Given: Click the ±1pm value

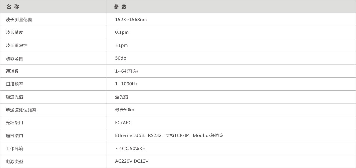Looking at the screenshot, I should [x=121, y=45].
